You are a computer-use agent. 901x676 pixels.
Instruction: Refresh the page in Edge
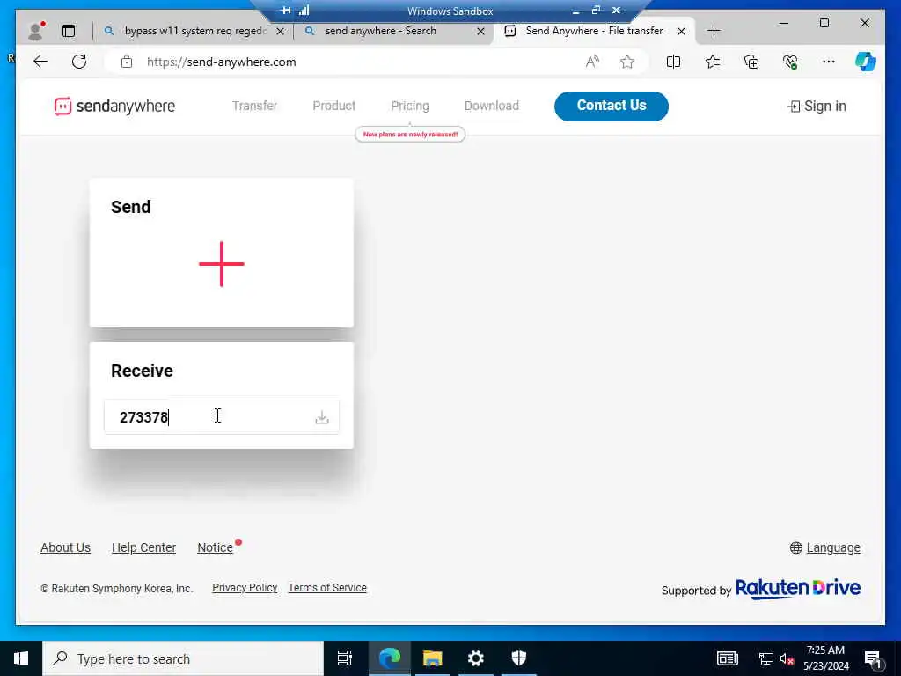coord(79,62)
